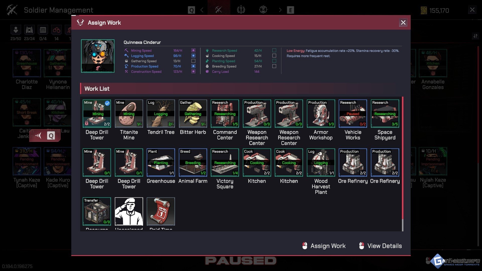
Task: Toggle the Mining Speed checkbox
Action: pos(193,50)
